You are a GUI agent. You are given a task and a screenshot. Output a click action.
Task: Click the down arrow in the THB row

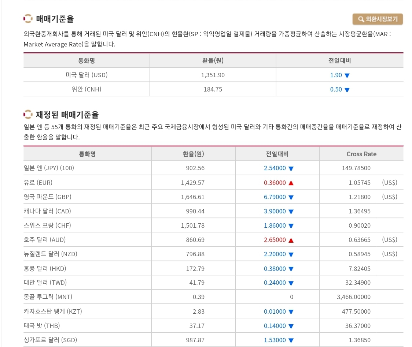tap(291, 326)
